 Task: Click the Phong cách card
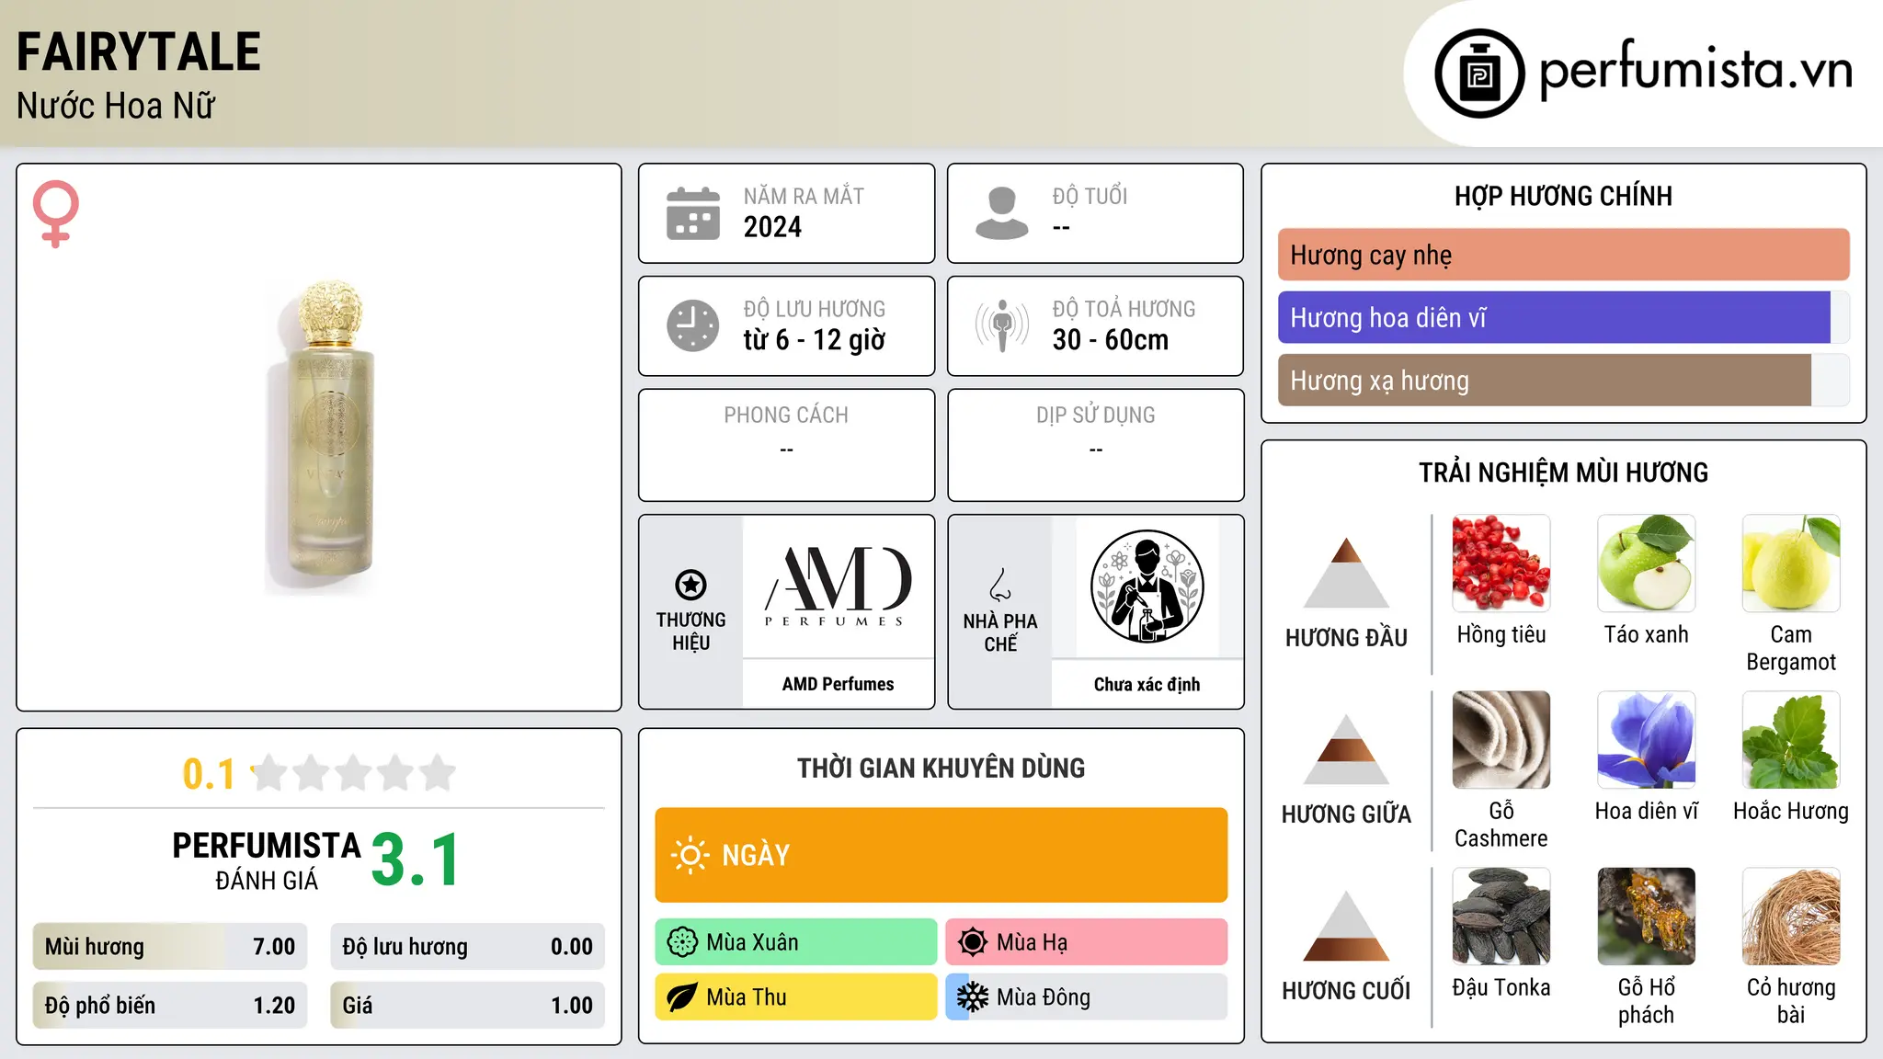pos(787,445)
